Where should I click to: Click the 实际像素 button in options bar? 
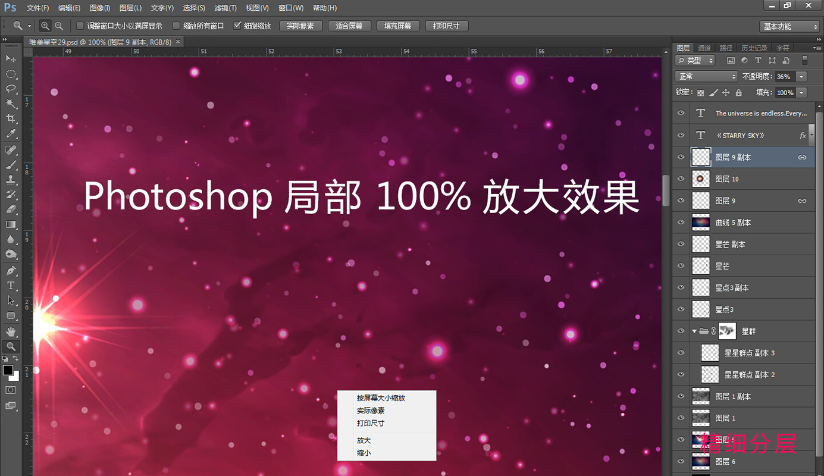pos(300,26)
